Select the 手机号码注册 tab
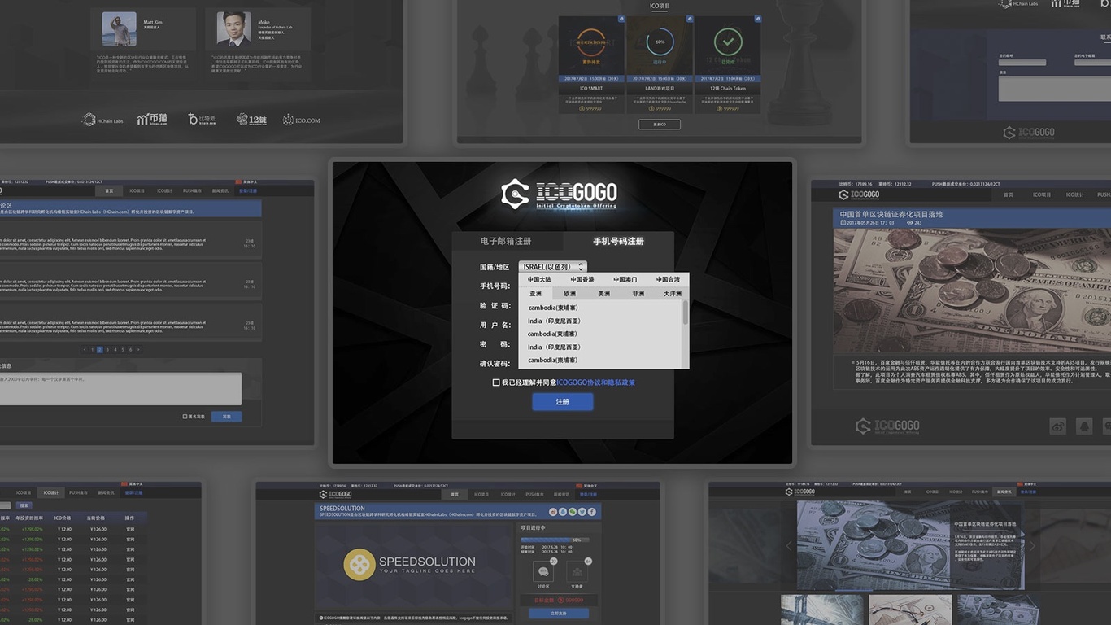The width and height of the screenshot is (1111, 625). tap(618, 242)
